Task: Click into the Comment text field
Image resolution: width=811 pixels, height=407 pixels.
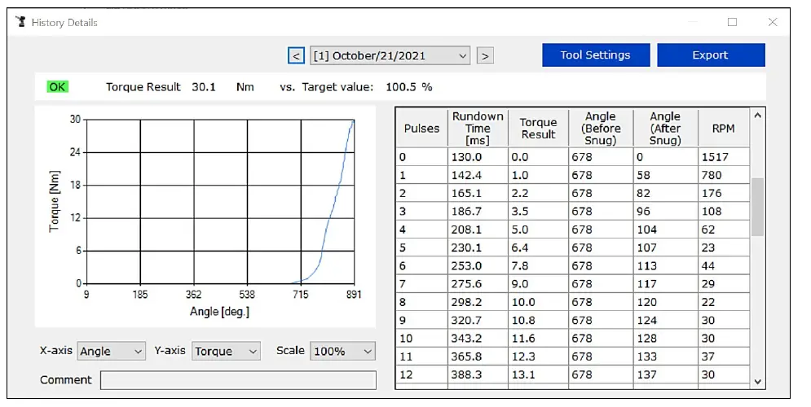Action: point(238,380)
